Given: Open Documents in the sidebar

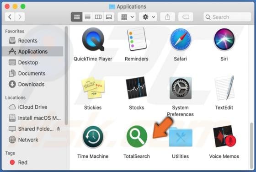Looking at the screenshot, I should (32, 73).
